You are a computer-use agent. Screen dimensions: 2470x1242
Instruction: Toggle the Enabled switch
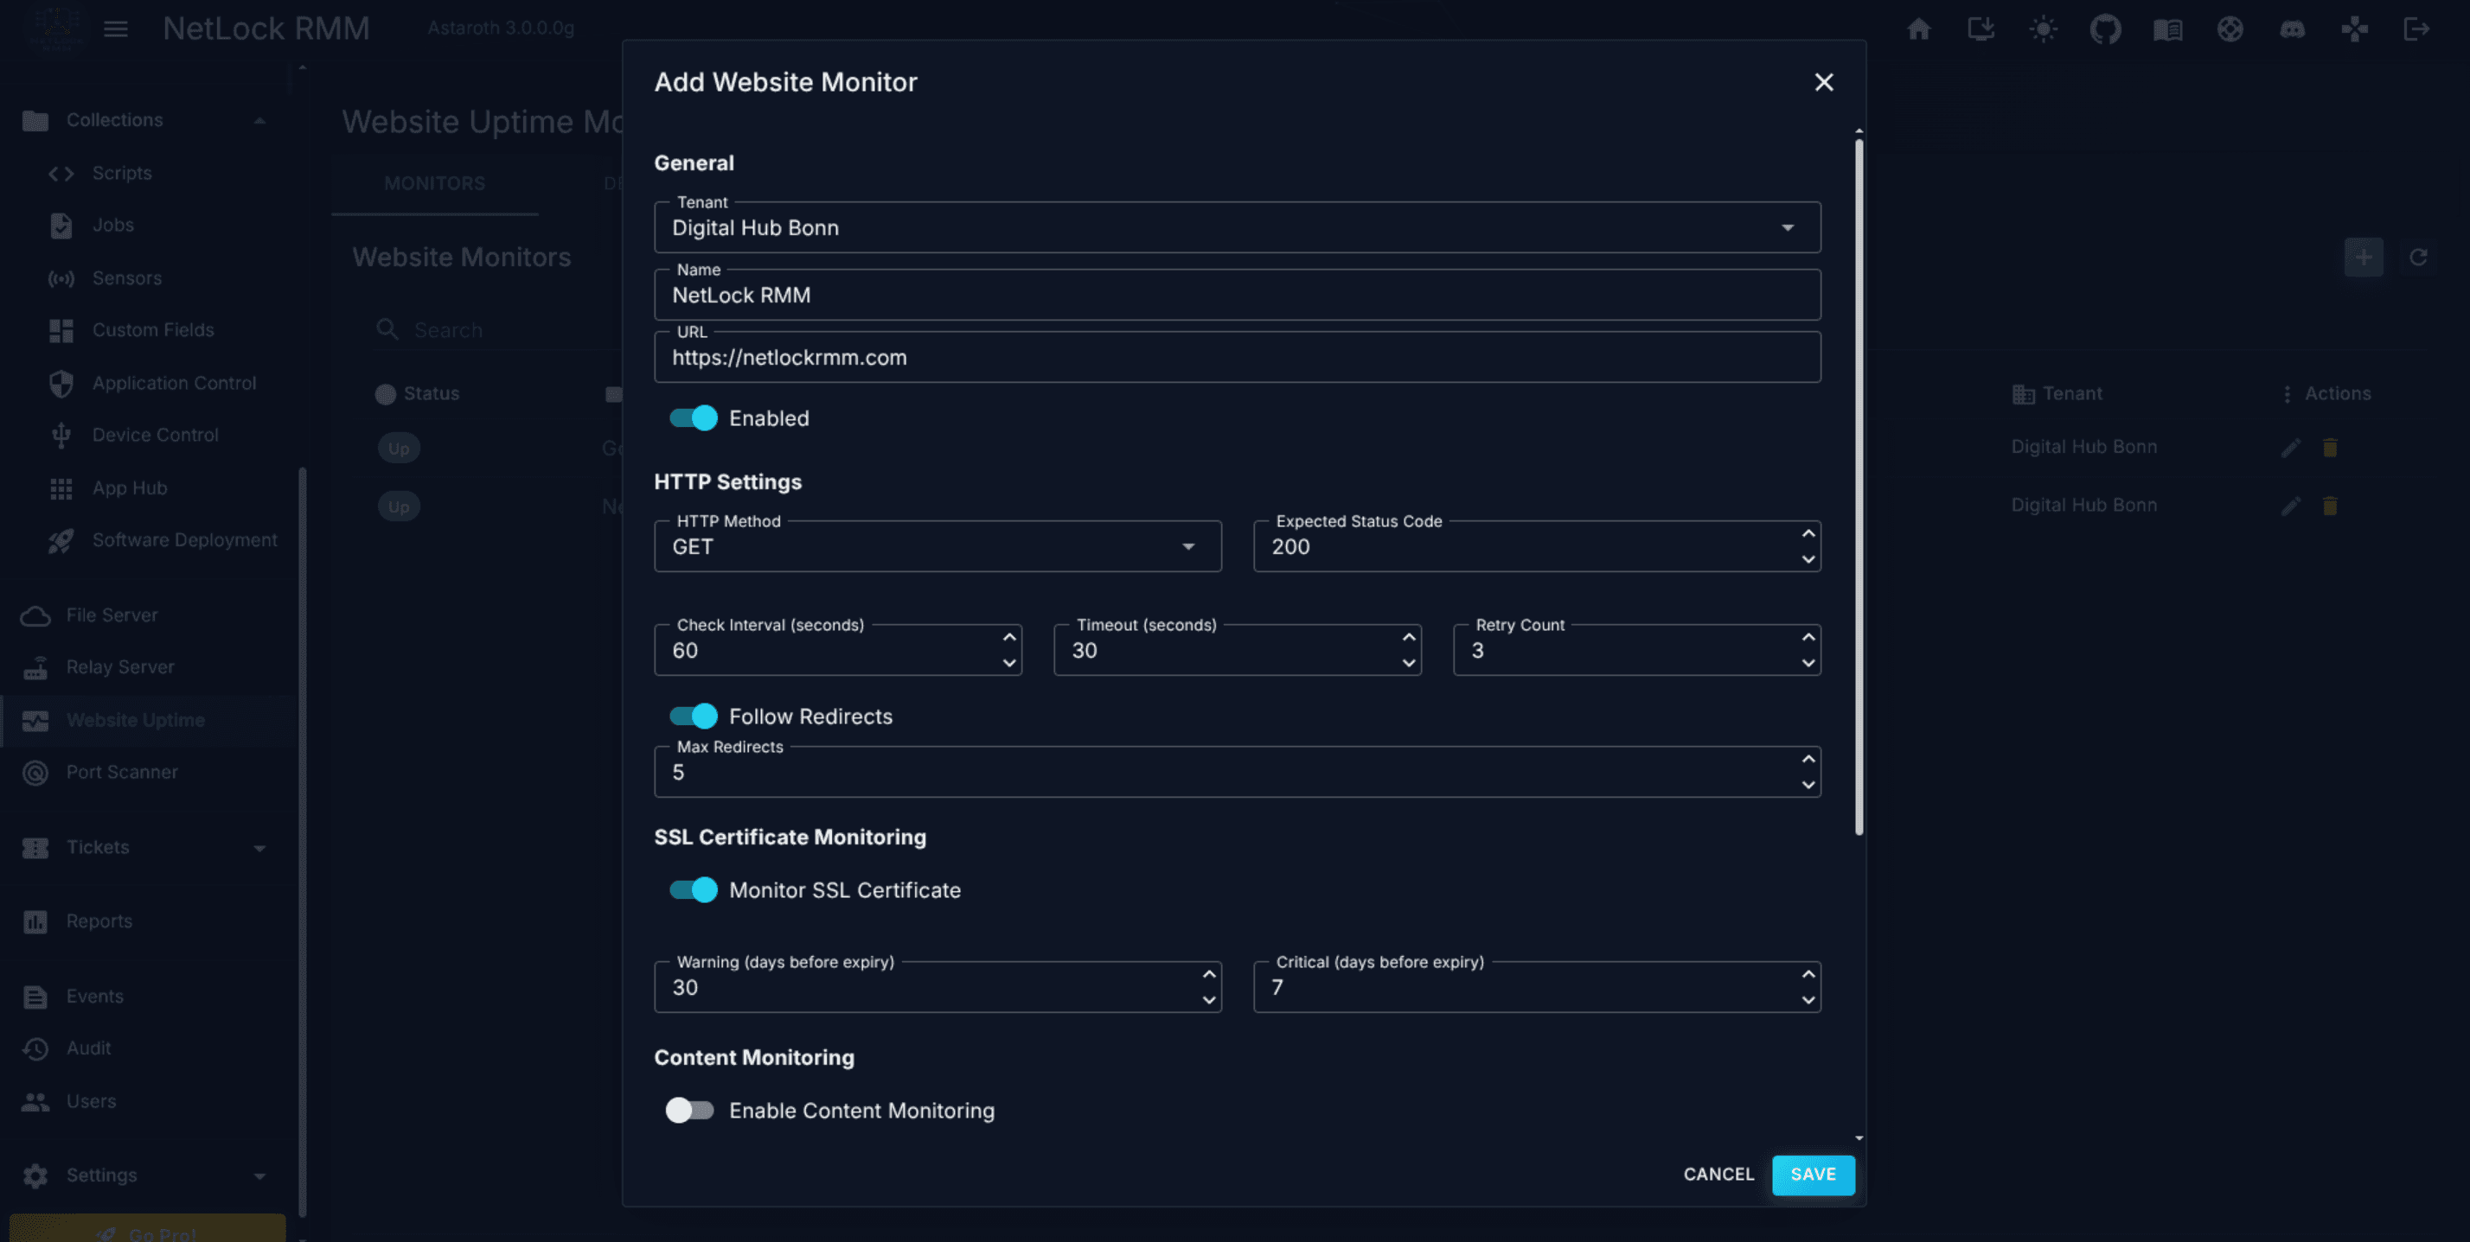pyautogui.click(x=694, y=419)
